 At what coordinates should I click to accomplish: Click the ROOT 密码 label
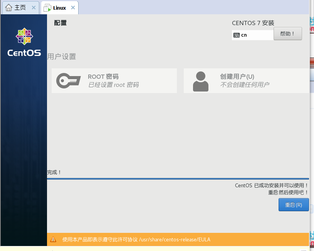click(103, 76)
